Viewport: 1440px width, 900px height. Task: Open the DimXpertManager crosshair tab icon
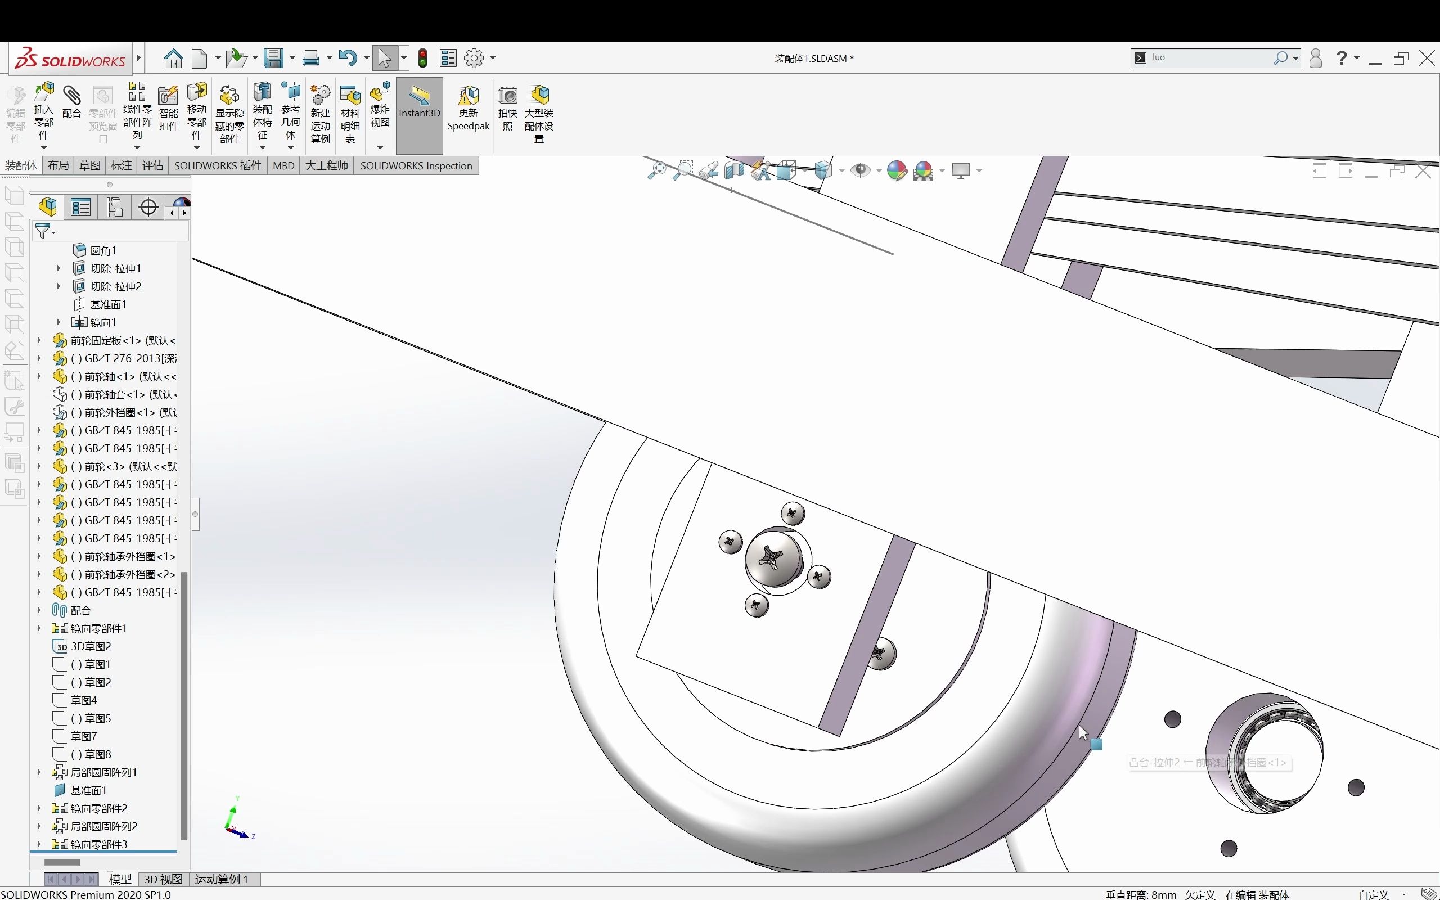[148, 206]
